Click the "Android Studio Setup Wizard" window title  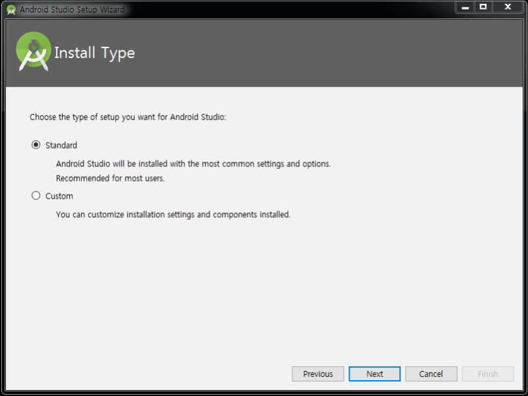(72, 10)
